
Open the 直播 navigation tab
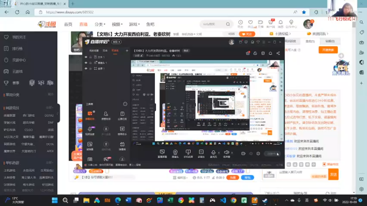coord(83,24)
